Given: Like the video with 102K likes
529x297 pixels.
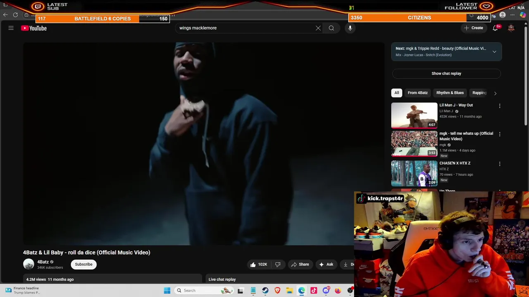Looking at the screenshot, I should (x=259, y=264).
